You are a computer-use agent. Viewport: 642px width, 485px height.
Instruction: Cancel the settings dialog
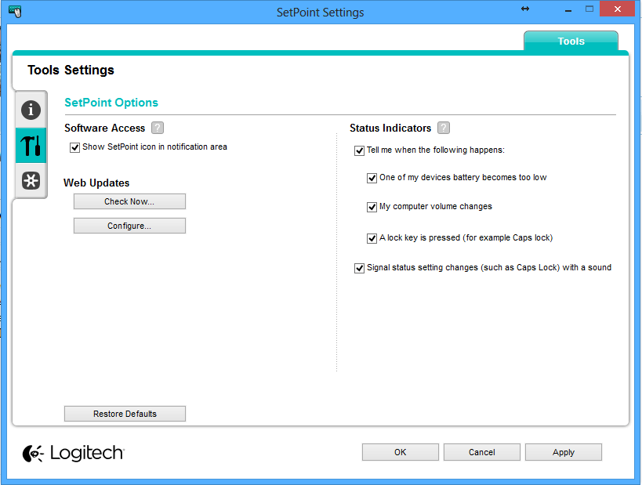(482, 452)
